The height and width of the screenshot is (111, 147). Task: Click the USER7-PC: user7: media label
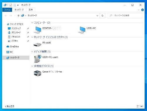pos(50,57)
